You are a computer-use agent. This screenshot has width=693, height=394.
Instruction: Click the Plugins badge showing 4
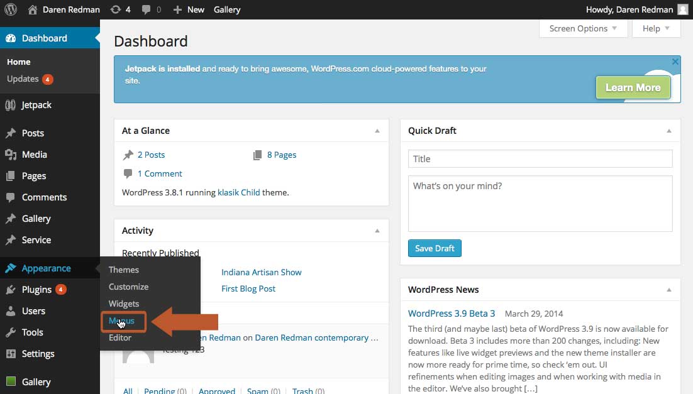click(x=60, y=290)
